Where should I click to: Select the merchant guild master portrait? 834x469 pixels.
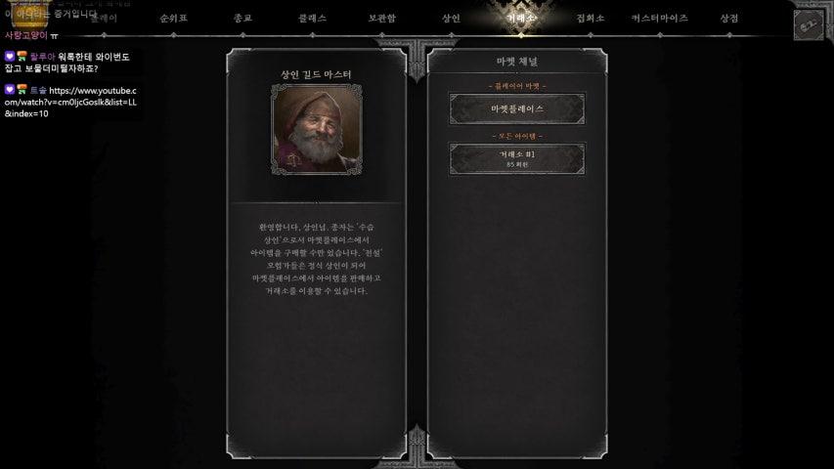317,129
